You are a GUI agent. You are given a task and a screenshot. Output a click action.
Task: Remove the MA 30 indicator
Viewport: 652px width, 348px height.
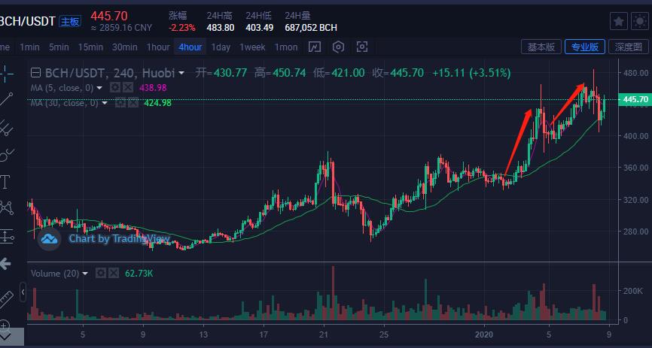tap(133, 102)
